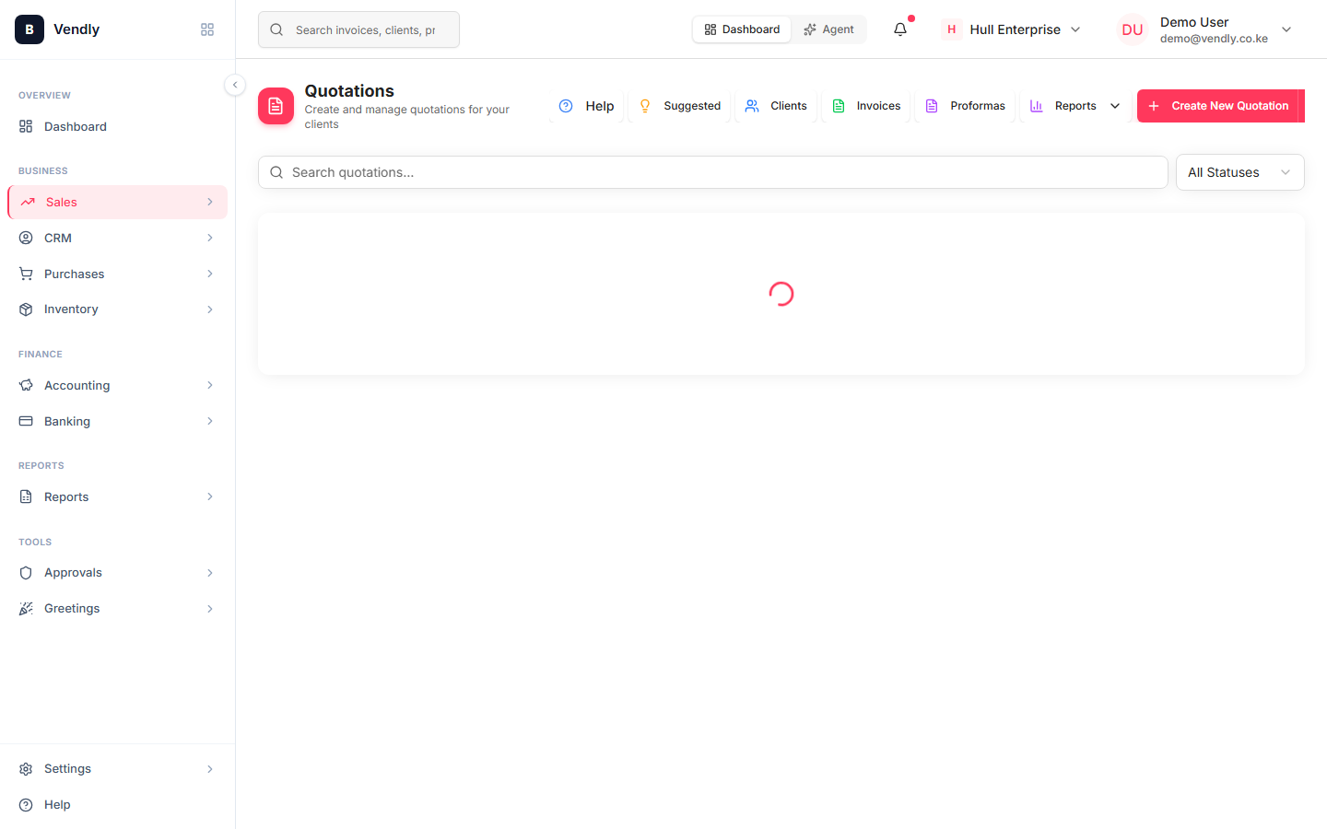The height and width of the screenshot is (829, 1327).
Task: Collapse the sidebar with the arrow button
Action: pyautogui.click(x=235, y=85)
